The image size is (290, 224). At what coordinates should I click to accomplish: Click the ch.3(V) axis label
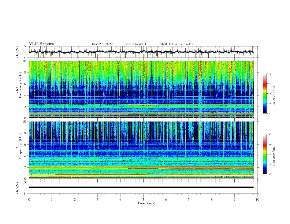point(18,188)
